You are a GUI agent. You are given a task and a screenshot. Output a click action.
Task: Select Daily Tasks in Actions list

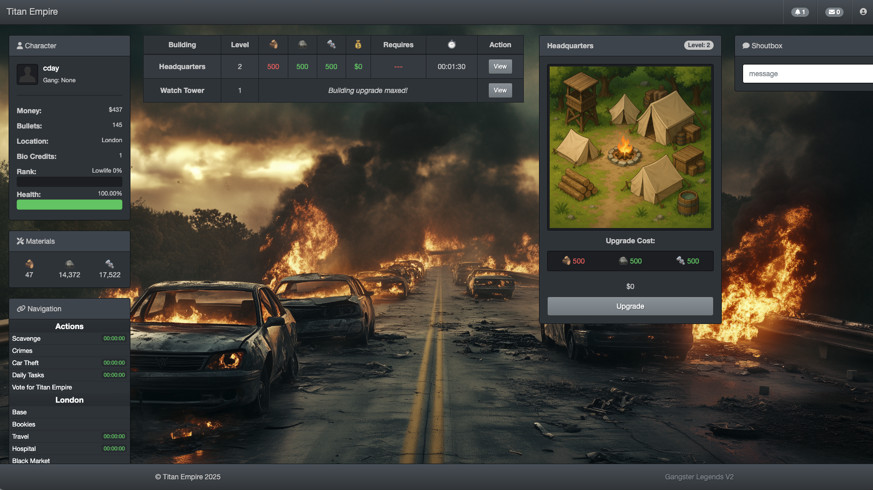[x=28, y=375]
